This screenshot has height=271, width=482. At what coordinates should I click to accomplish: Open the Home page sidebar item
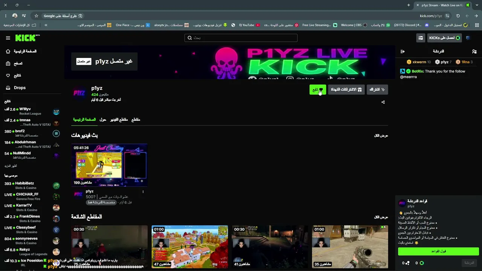(x=21, y=51)
